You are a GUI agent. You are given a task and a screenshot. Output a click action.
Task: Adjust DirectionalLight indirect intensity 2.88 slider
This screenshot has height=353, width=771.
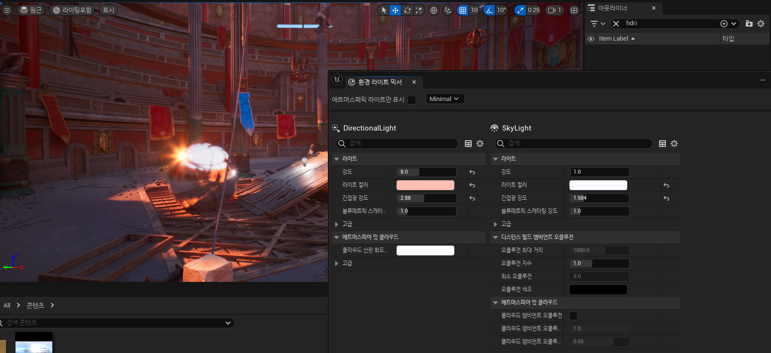coord(426,198)
